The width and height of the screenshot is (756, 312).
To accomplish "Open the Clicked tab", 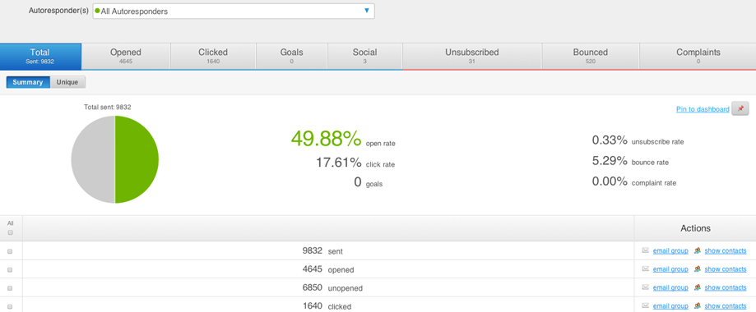I will 213,57.
